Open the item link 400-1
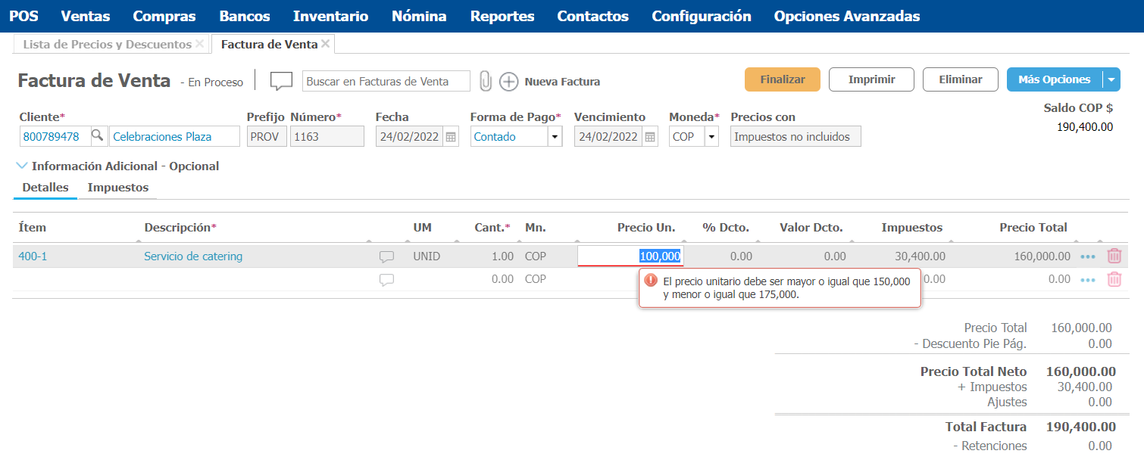This screenshot has height=463, width=1144. click(33, 256)
